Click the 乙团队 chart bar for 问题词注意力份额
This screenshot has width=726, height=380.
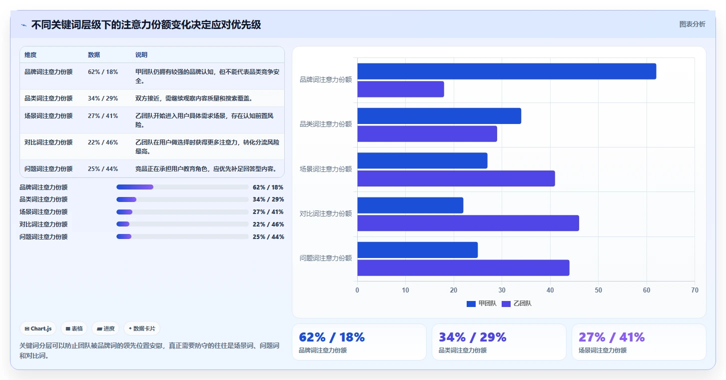click(463, 267)
